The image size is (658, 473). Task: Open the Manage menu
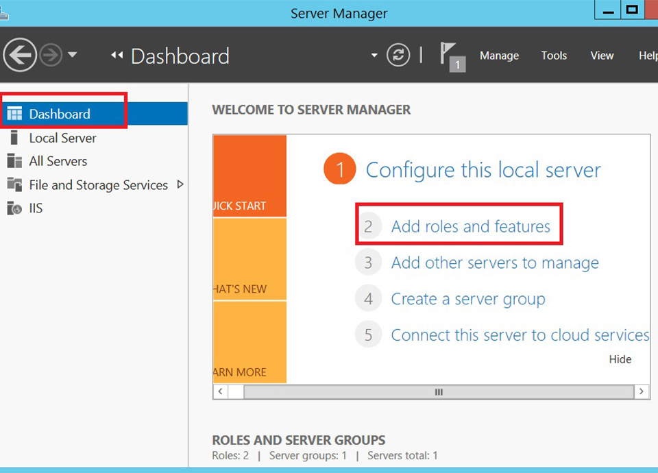(x=500, y=56)
